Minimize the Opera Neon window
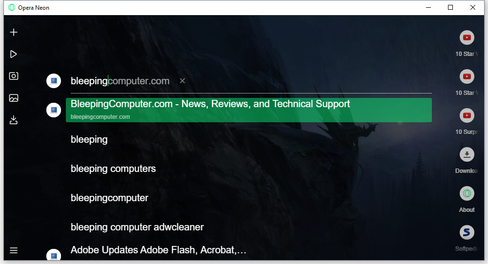The height and width of the screenshot is (264, 488). pos(428,7)
